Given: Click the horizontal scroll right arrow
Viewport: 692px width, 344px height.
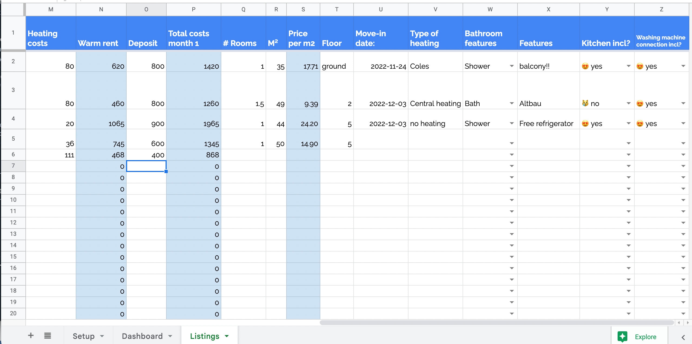Looking at the screenshot, I should [x=687, y=323].
